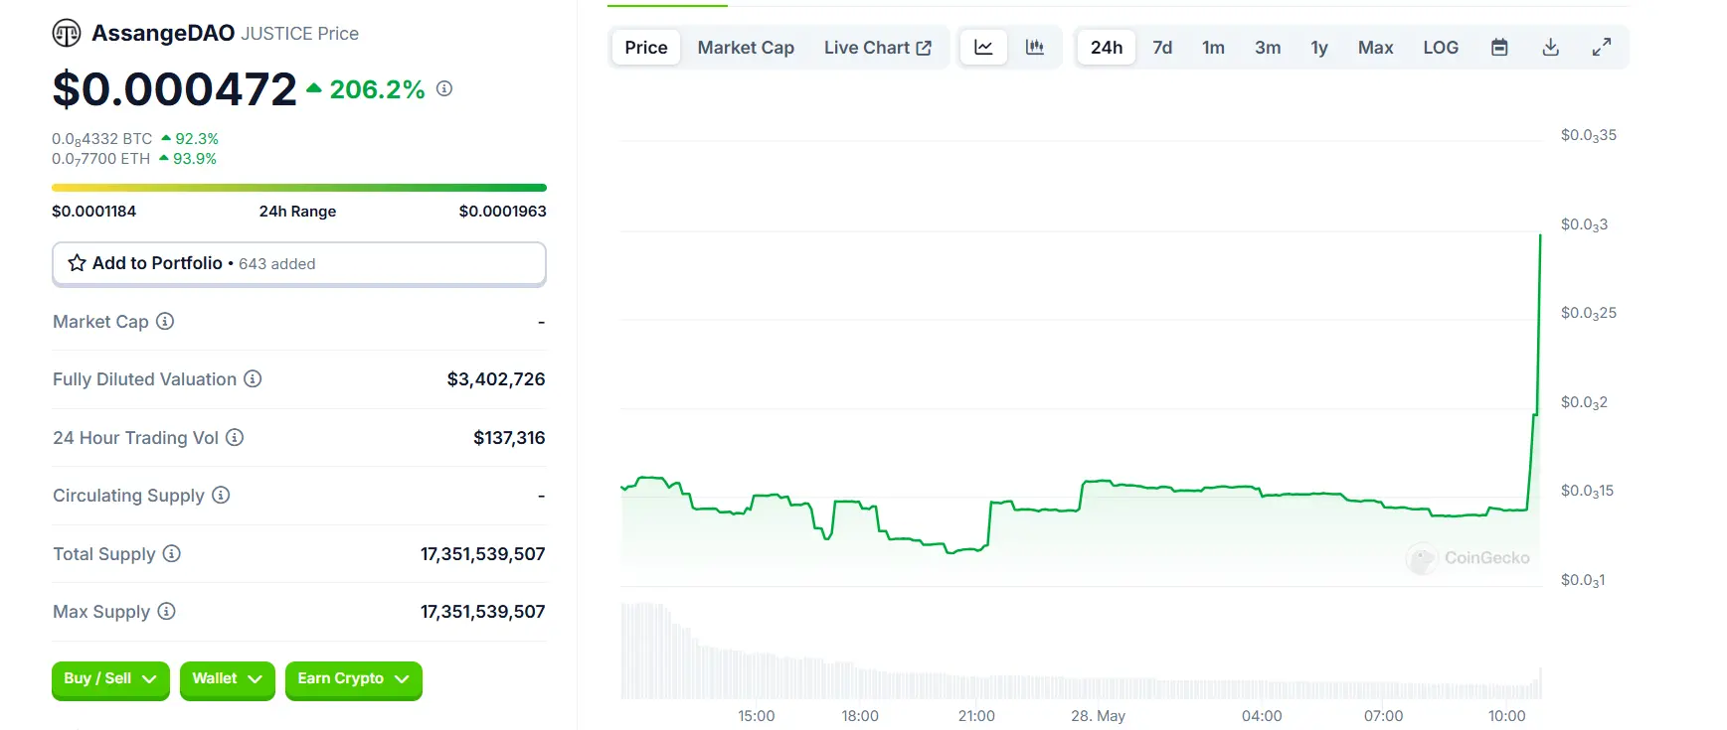Click info icon beside Fully Diluted Valuation

254,378
